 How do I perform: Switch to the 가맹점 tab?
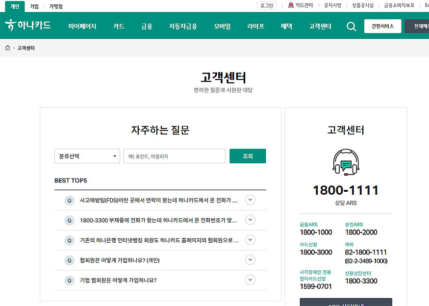(x=56, y=6)
